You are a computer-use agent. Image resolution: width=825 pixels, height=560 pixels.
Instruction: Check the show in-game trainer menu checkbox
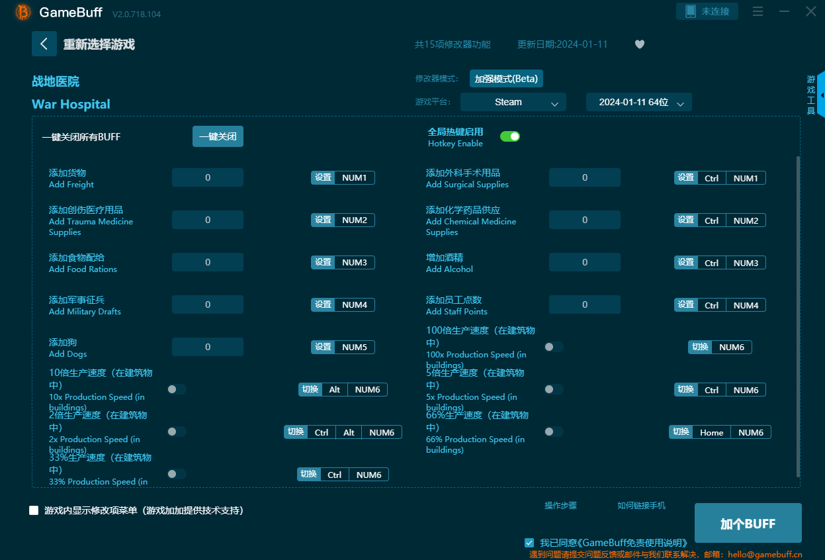[x=34, y=510]
